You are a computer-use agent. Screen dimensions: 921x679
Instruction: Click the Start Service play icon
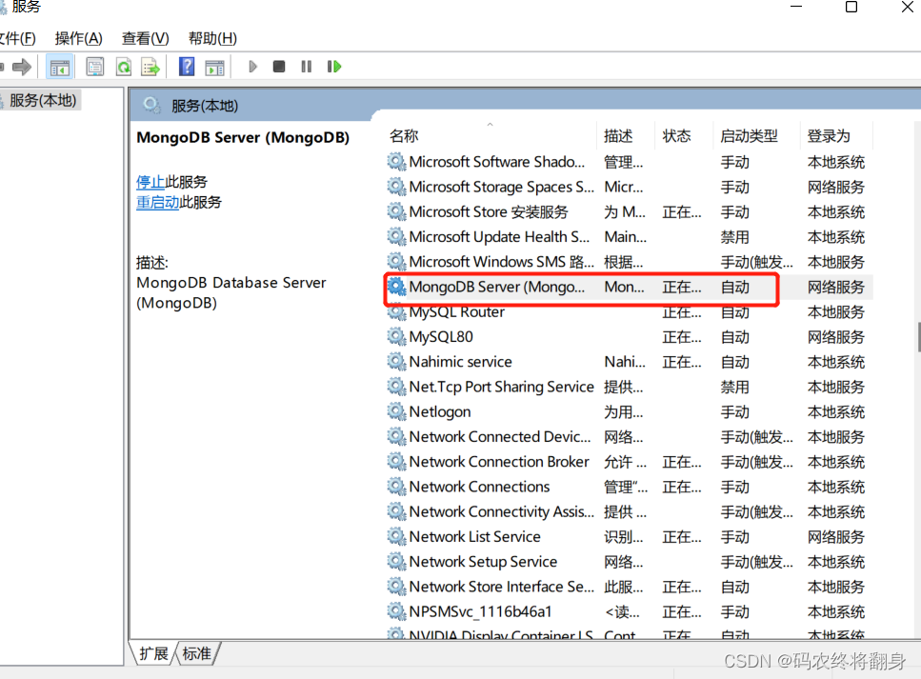pyautogui.click(x=253, y=67)
